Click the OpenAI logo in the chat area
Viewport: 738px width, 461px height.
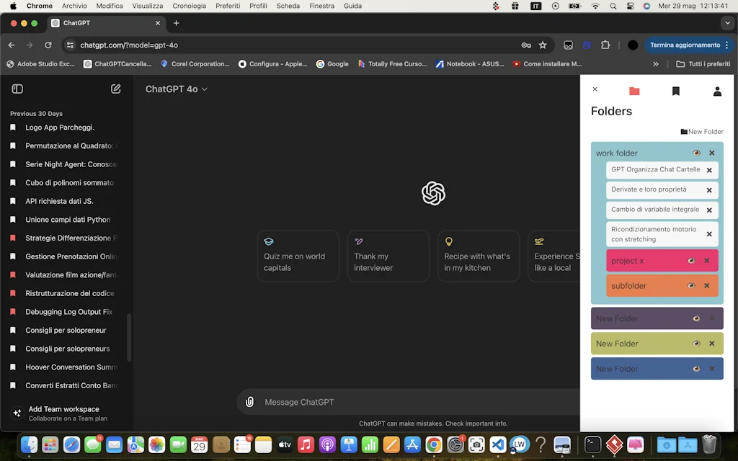click(433, 193)
